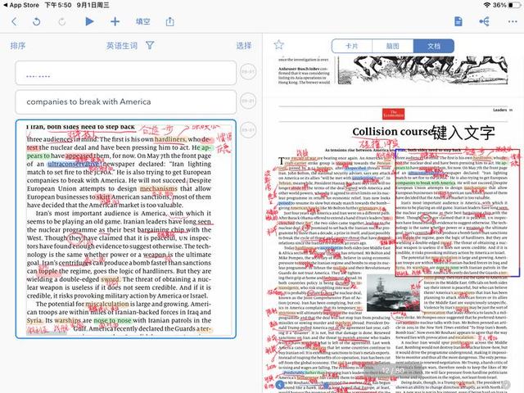The height and width of the screenshot is (393, 524).
Task: Redo the greyed-out action
Action: 62,22
